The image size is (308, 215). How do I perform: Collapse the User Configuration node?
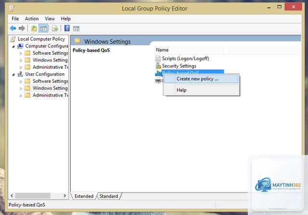pos(13,74)
